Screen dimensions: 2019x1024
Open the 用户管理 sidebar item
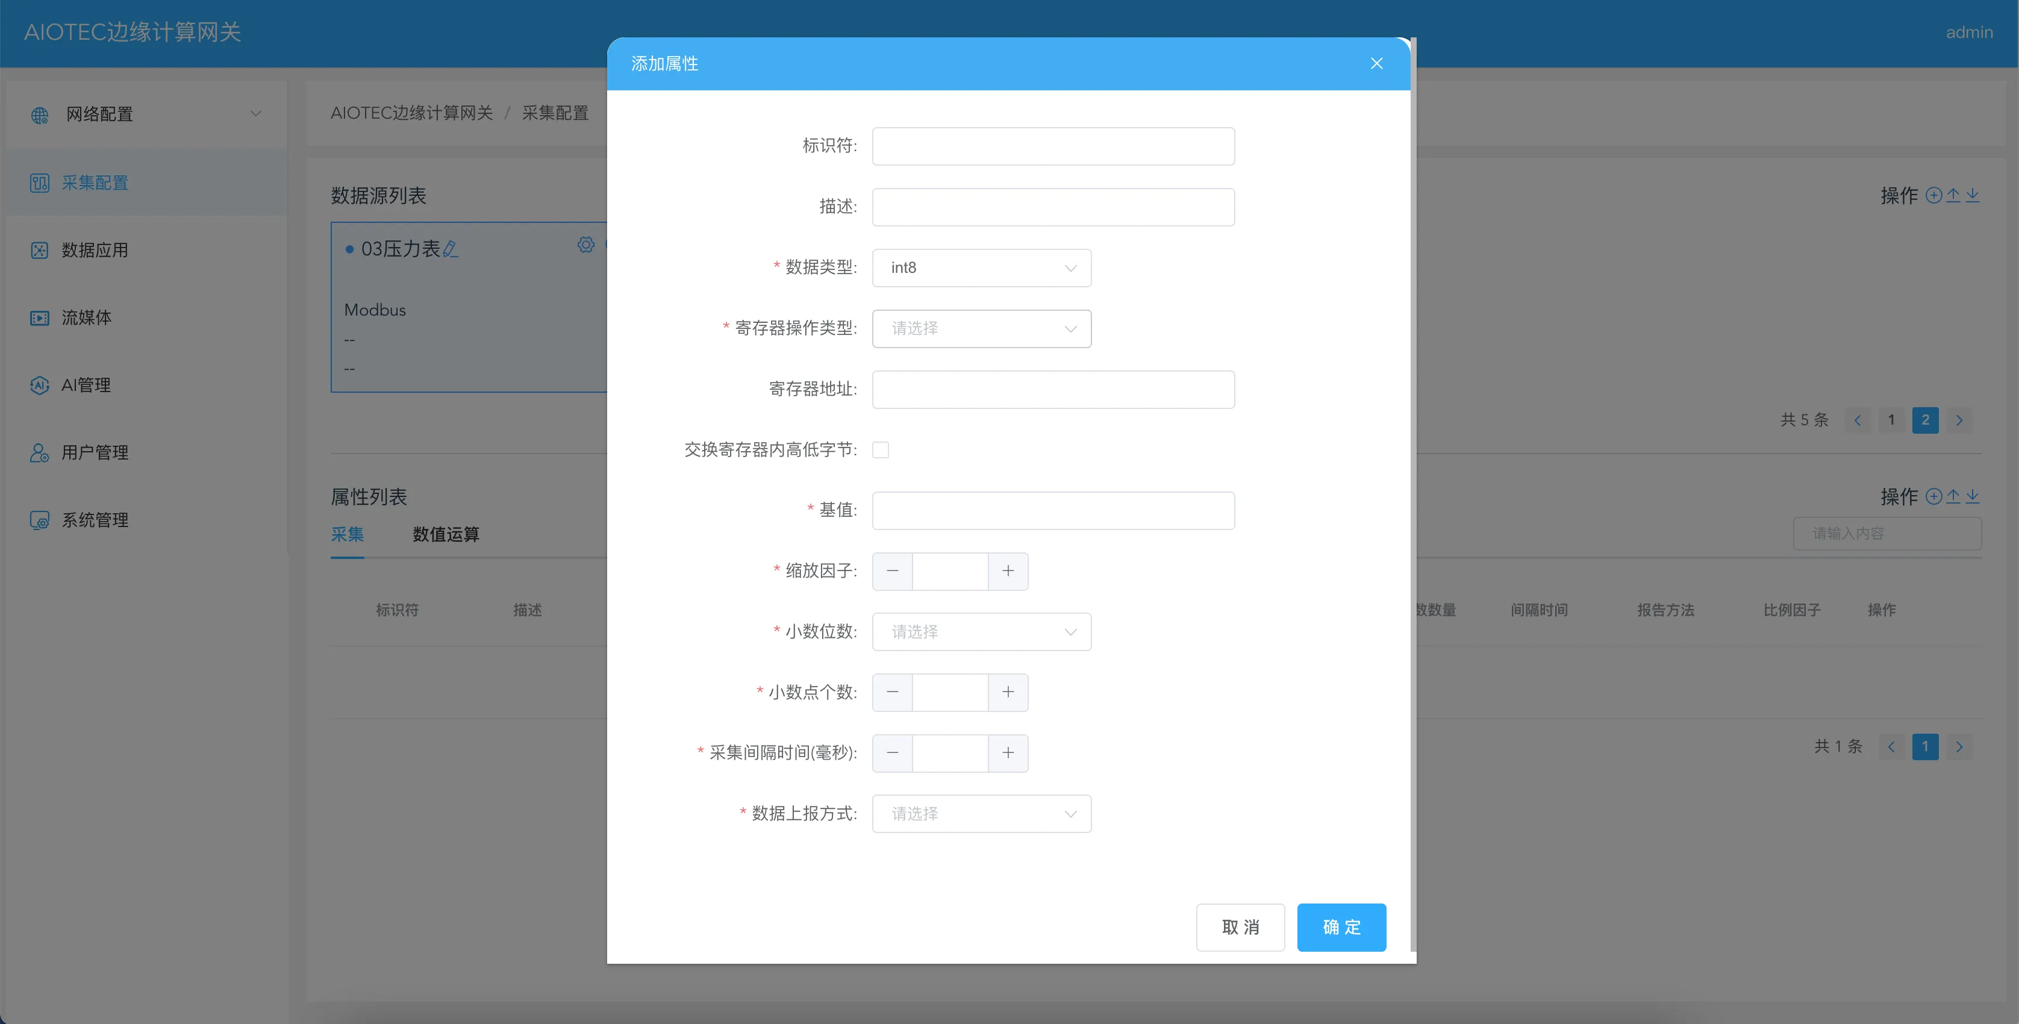94,452
